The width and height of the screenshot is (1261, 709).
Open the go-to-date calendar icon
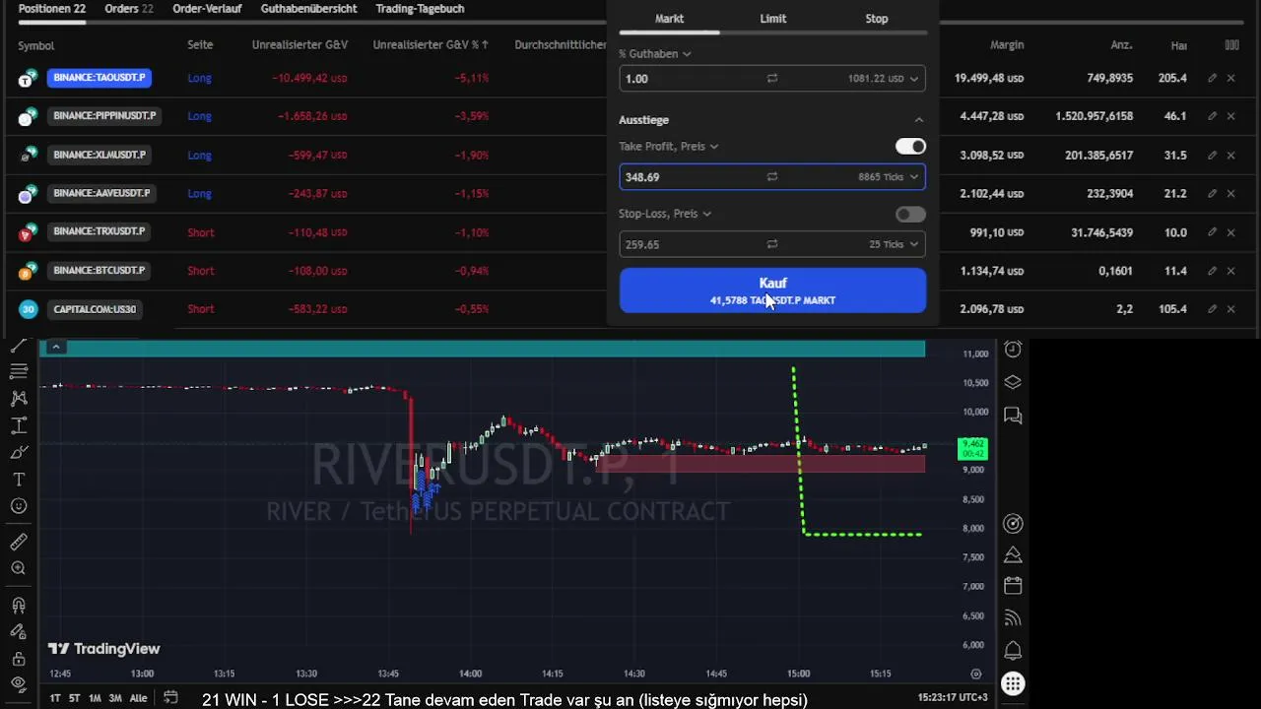pos(170,698)
